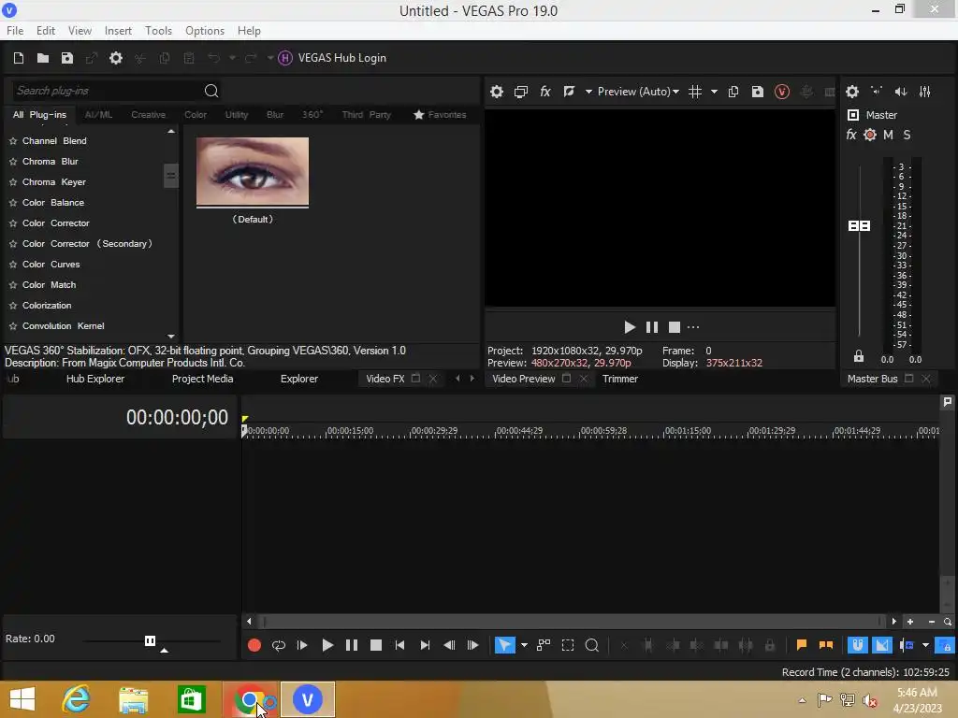Toggle Master fader channel lock
Image resolution: width=958 pixels, height=718 pixels.
pyautogui.click(x=859, y=356)
